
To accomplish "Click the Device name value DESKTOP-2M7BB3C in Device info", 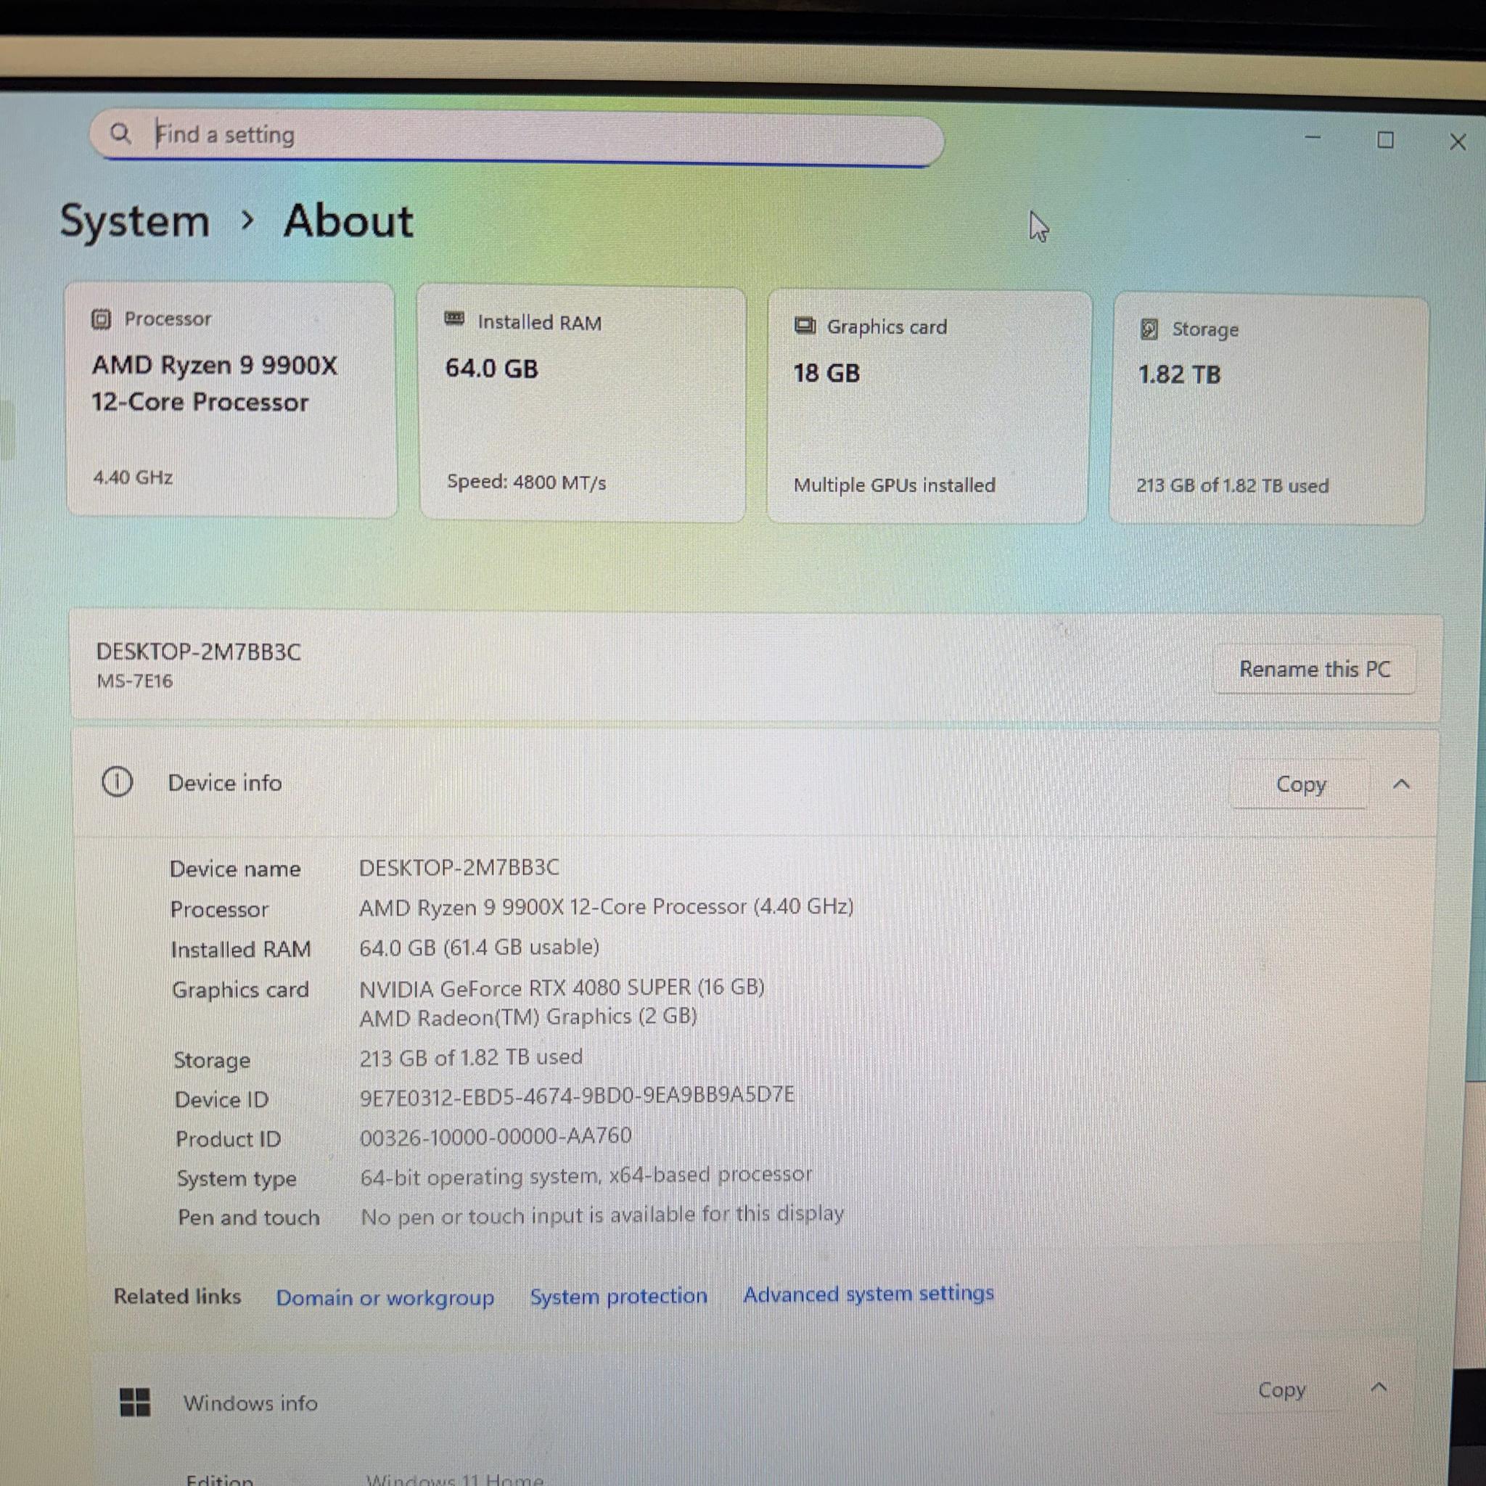I will [x=459, y=868].
